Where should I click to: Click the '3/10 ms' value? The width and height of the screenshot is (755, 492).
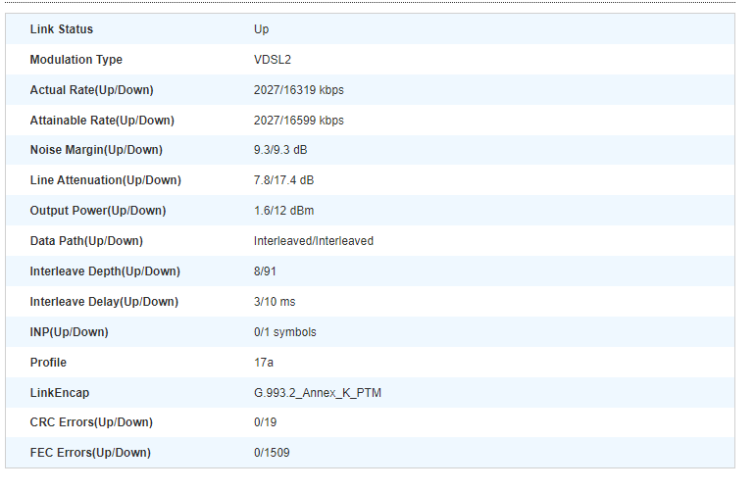click(275, 301)
